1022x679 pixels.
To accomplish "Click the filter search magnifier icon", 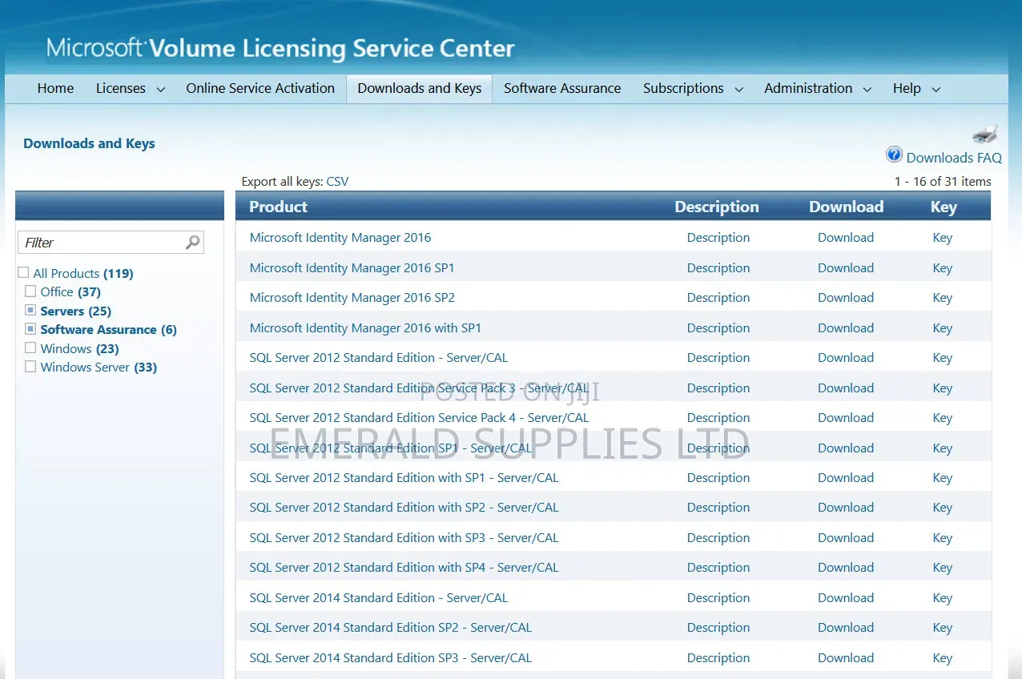I will [193, 242].
